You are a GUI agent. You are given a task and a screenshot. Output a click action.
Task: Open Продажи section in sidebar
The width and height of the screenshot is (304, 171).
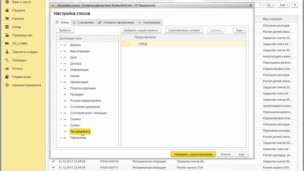[19, 10]
